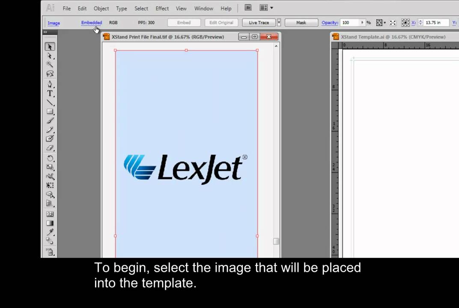The width and height of the screenshot is (459, 308).
Task: Open the Opacity slider arrow
Action: point(362,23)
